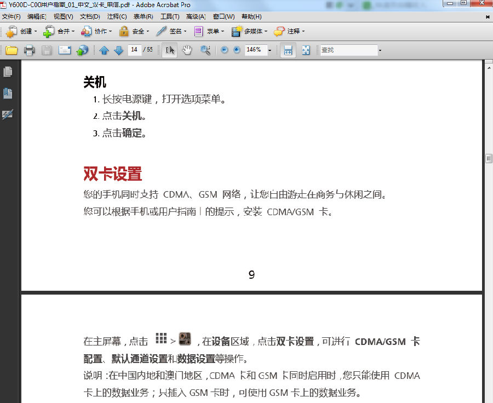This screenshot has width=493, height=403.
Task: Open the 文件(F) menu
Action: tap(9, 16)
